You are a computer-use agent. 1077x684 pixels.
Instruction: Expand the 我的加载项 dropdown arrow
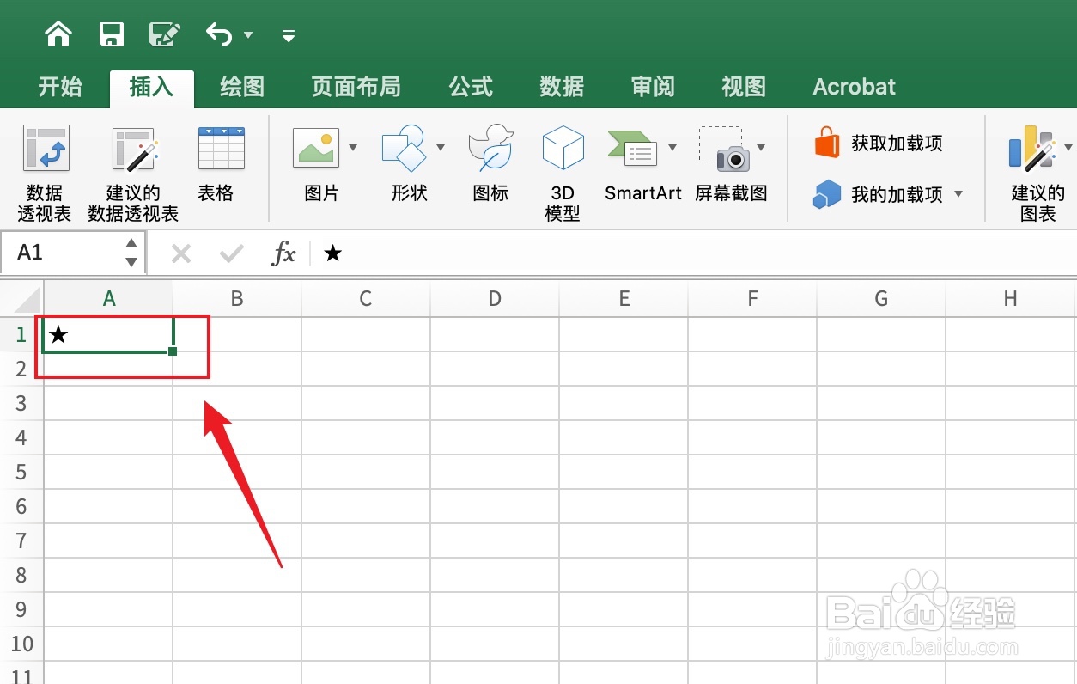(958, 195)
